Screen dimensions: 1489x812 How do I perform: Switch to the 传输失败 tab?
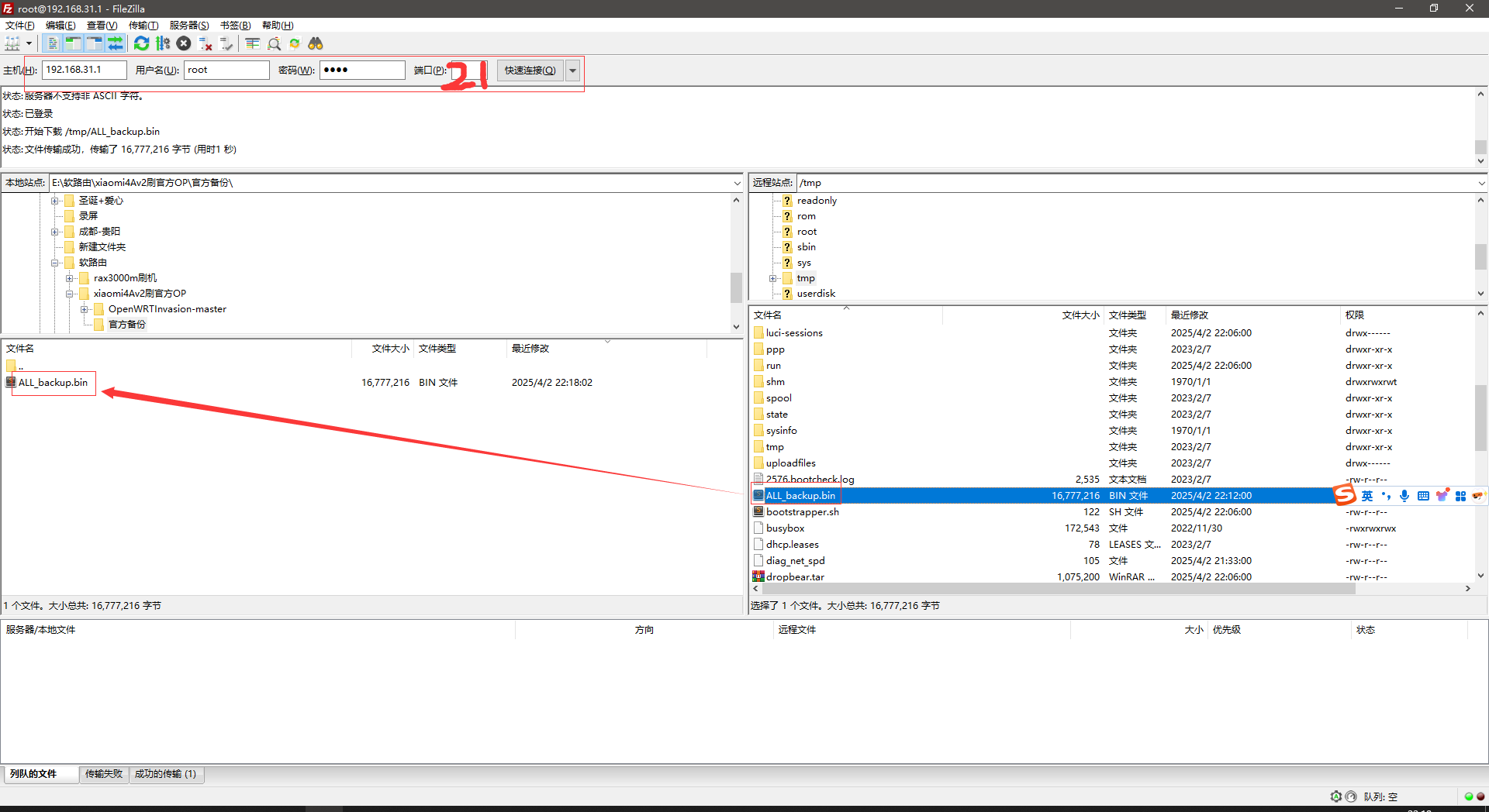tap(104, 774)
